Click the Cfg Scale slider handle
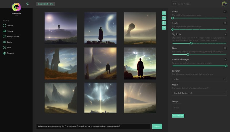Screen dimensions: 230x132 (191, 43)
